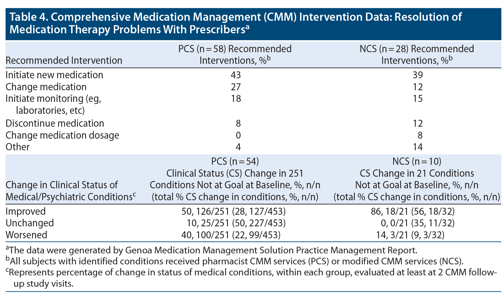The width and height of the screenshot is (504, 298).
Task: Select the NCS value 39 for new medication
Action: coord(418,75)
